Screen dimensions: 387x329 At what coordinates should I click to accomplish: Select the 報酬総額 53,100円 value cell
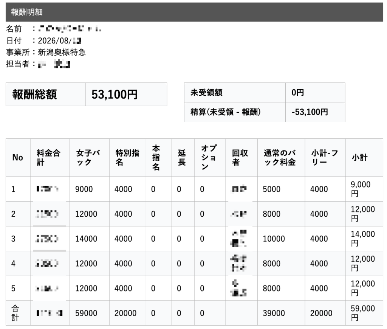[x=126, y=95]
